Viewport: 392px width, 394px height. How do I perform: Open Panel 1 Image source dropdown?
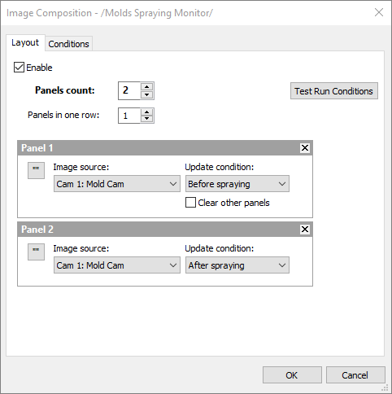(117, 184)
